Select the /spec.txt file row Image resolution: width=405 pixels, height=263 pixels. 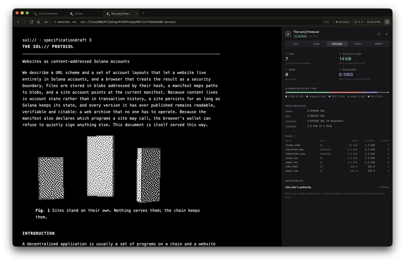[337, 163]
